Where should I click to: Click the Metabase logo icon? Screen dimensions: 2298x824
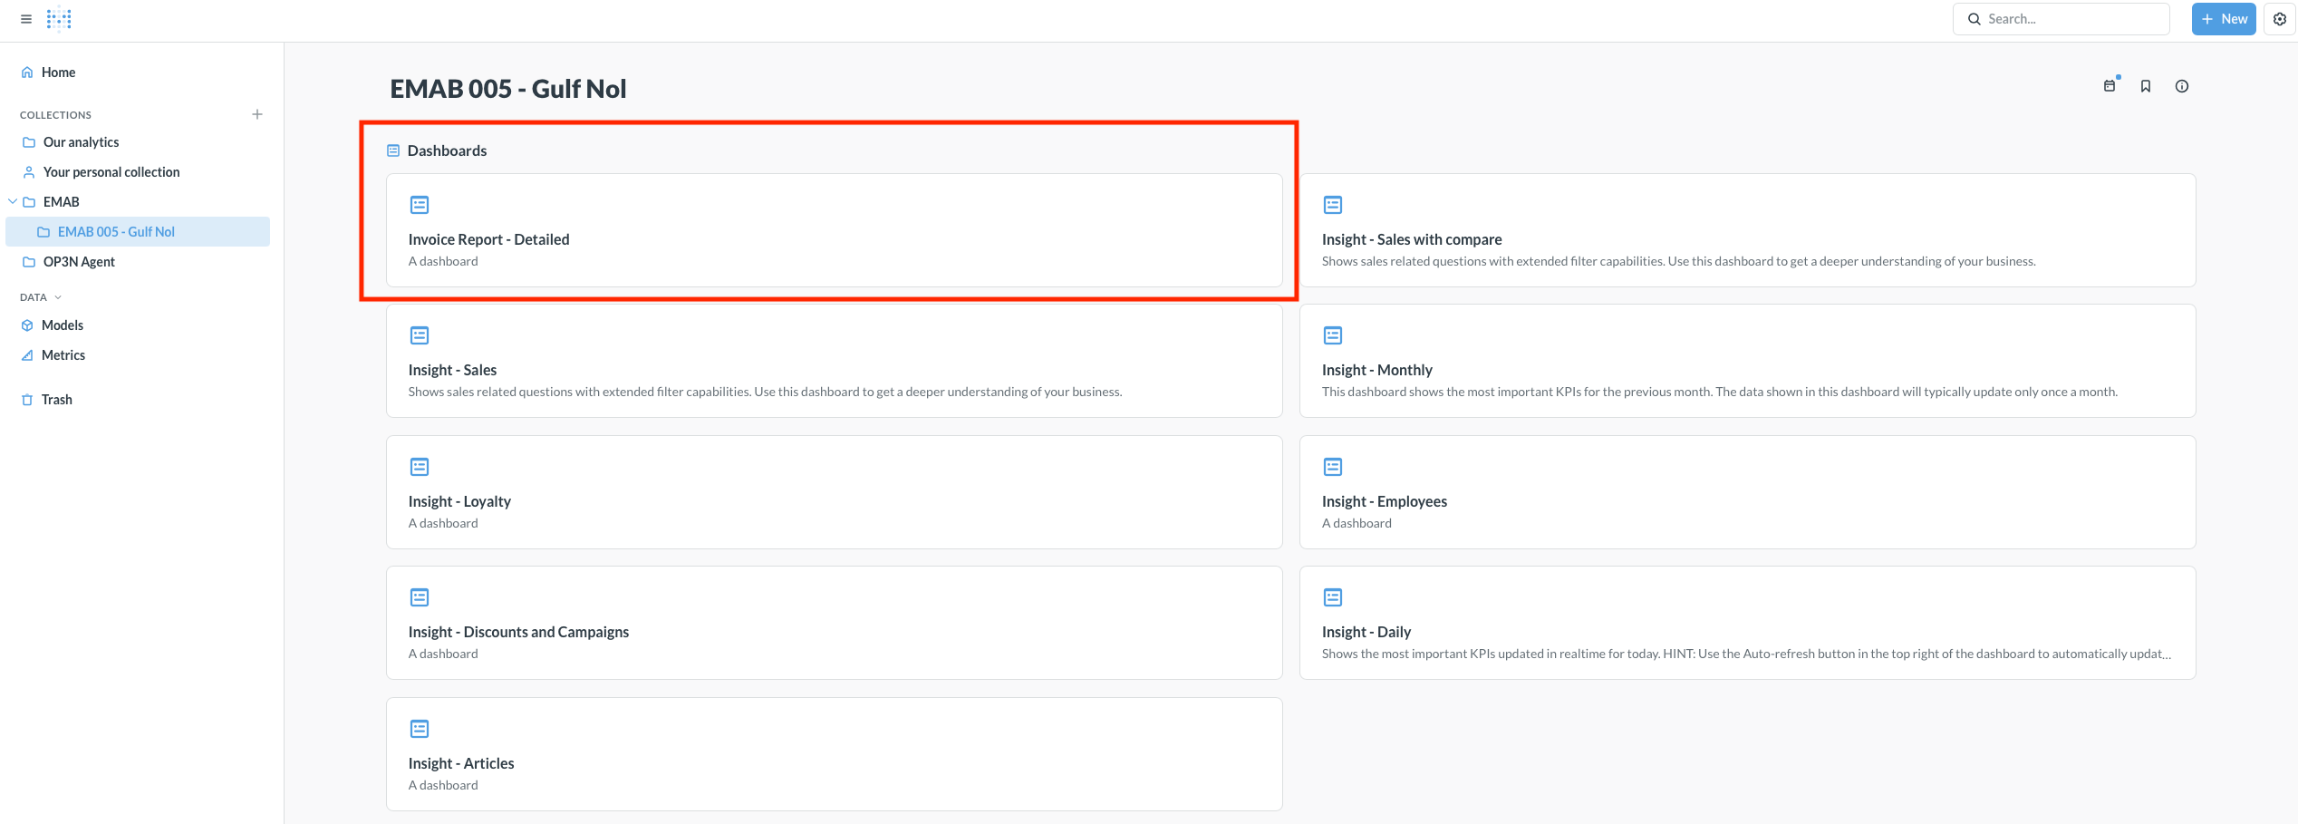(x=59, y=19)
